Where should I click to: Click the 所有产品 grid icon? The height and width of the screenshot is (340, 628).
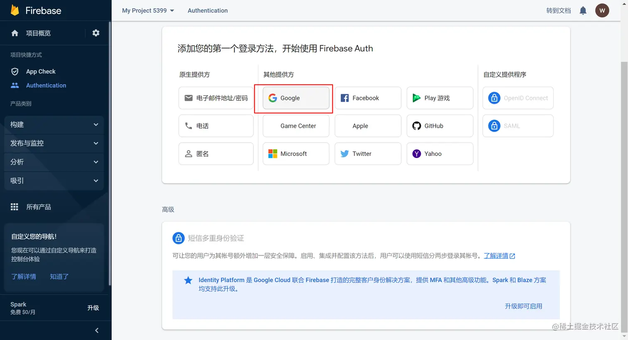(15, 207)
